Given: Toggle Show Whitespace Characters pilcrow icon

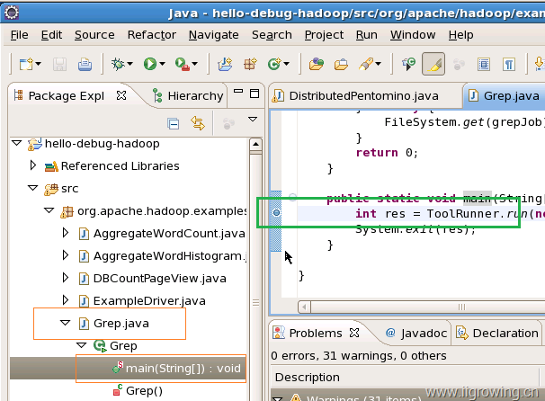Looking at the screenshot, I should (509, 64).
